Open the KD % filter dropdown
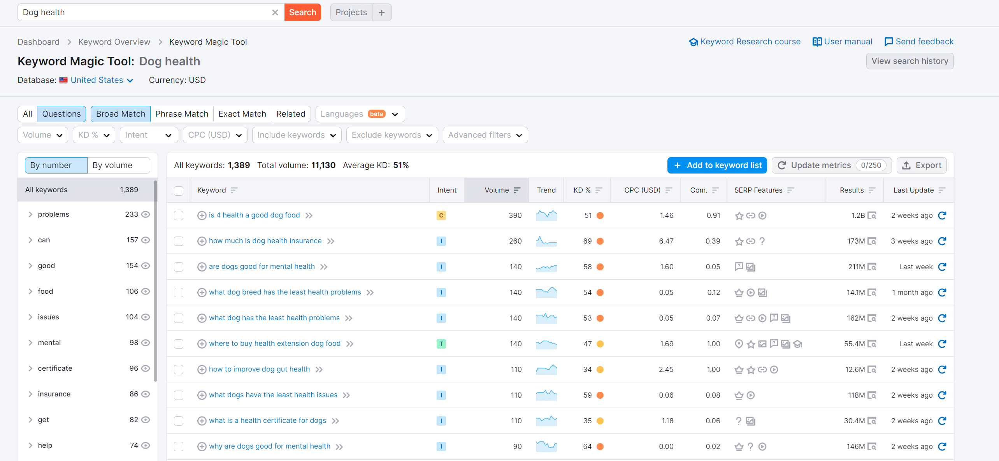 pos(94,135)
